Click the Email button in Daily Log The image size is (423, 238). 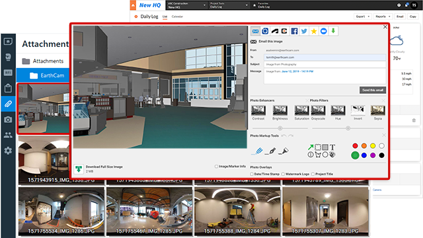pos(400,17)
